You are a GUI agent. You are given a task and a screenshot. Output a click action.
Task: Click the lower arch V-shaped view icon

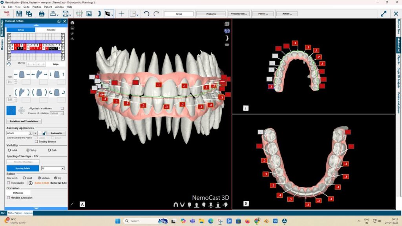point(182,205)
